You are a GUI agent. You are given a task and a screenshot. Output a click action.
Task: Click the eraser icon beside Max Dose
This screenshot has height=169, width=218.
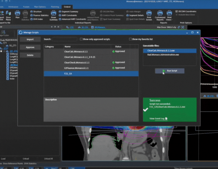click(179, 27)
